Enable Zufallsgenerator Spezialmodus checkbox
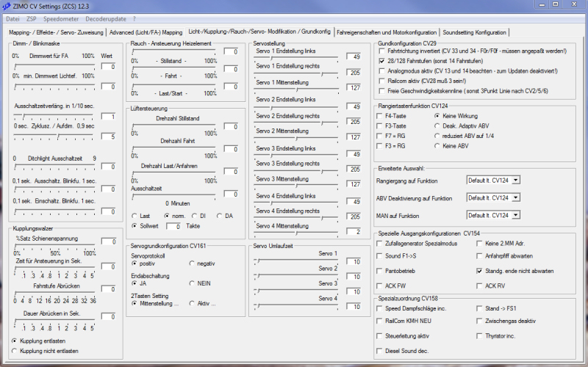Image resolution: width=588 pixels, height=367 pixels. (x=379, y=244)
